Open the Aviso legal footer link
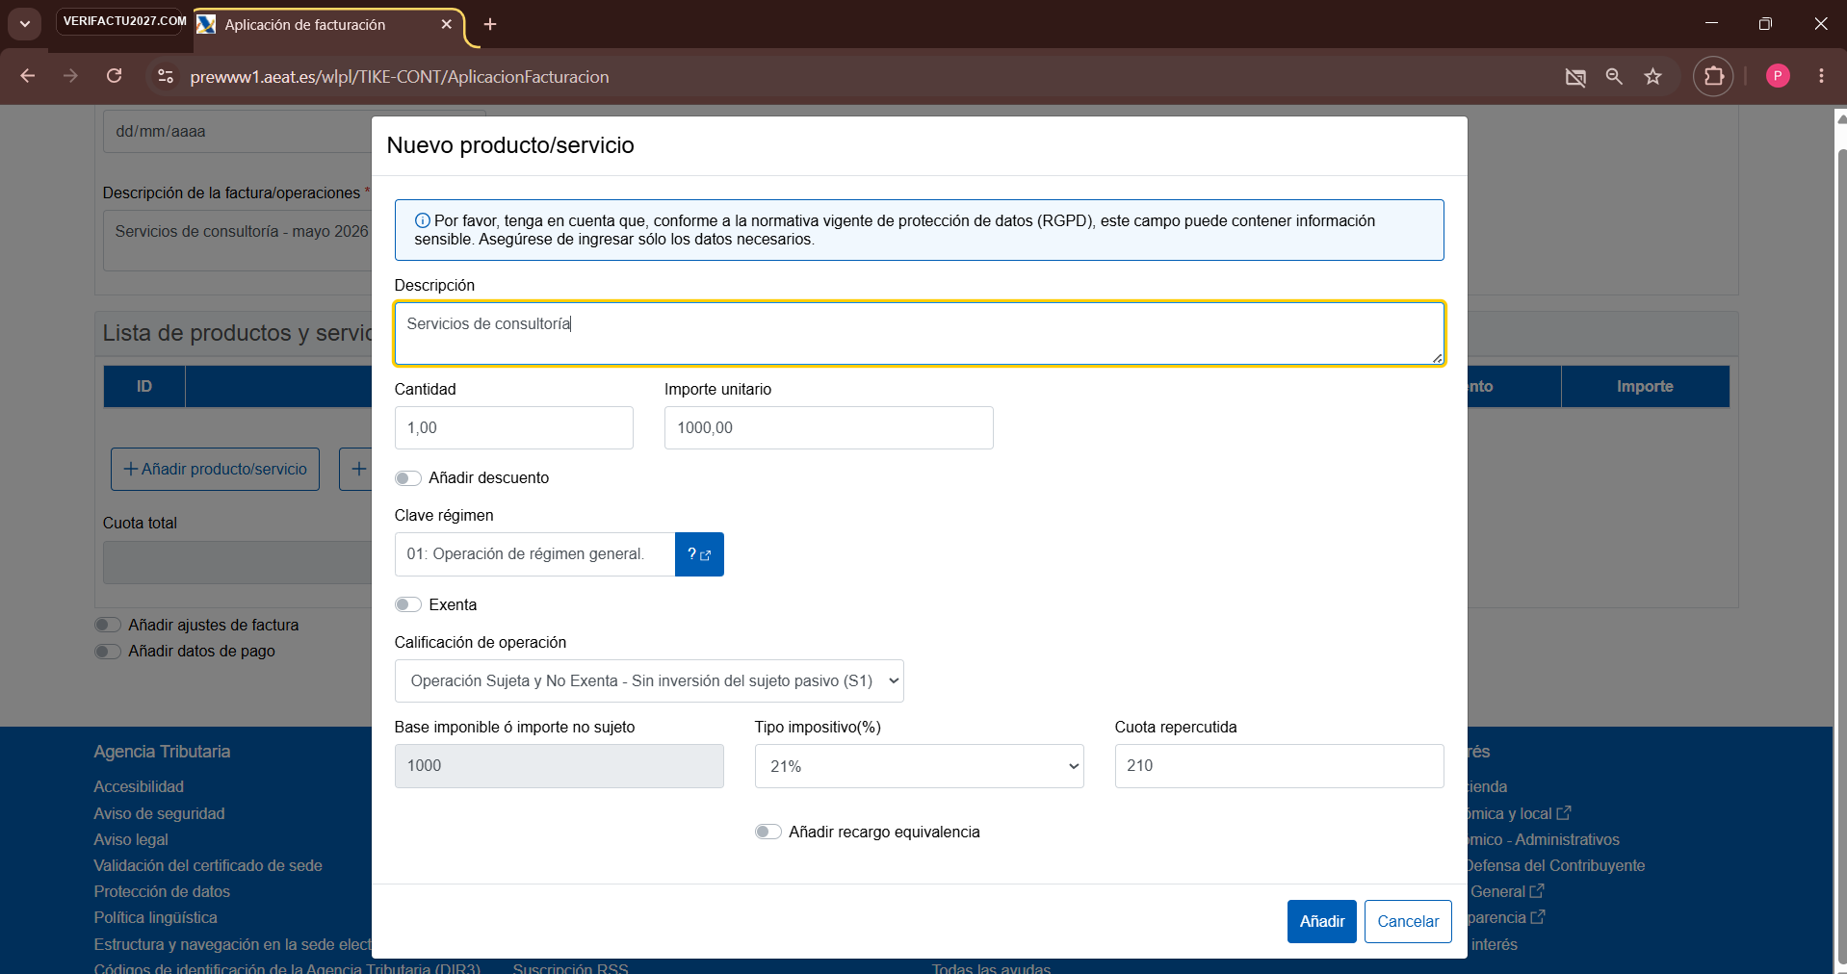1847x974 pixels. 131,840
